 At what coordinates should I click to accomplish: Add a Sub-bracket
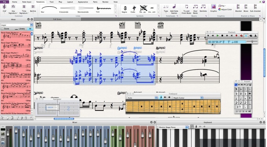[x=255, y=8]
